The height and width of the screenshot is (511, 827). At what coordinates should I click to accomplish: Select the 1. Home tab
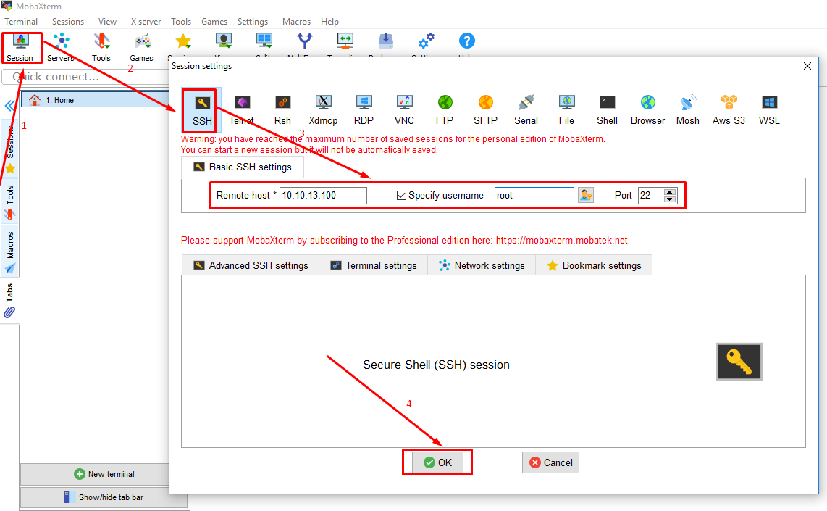coord(95,100)
